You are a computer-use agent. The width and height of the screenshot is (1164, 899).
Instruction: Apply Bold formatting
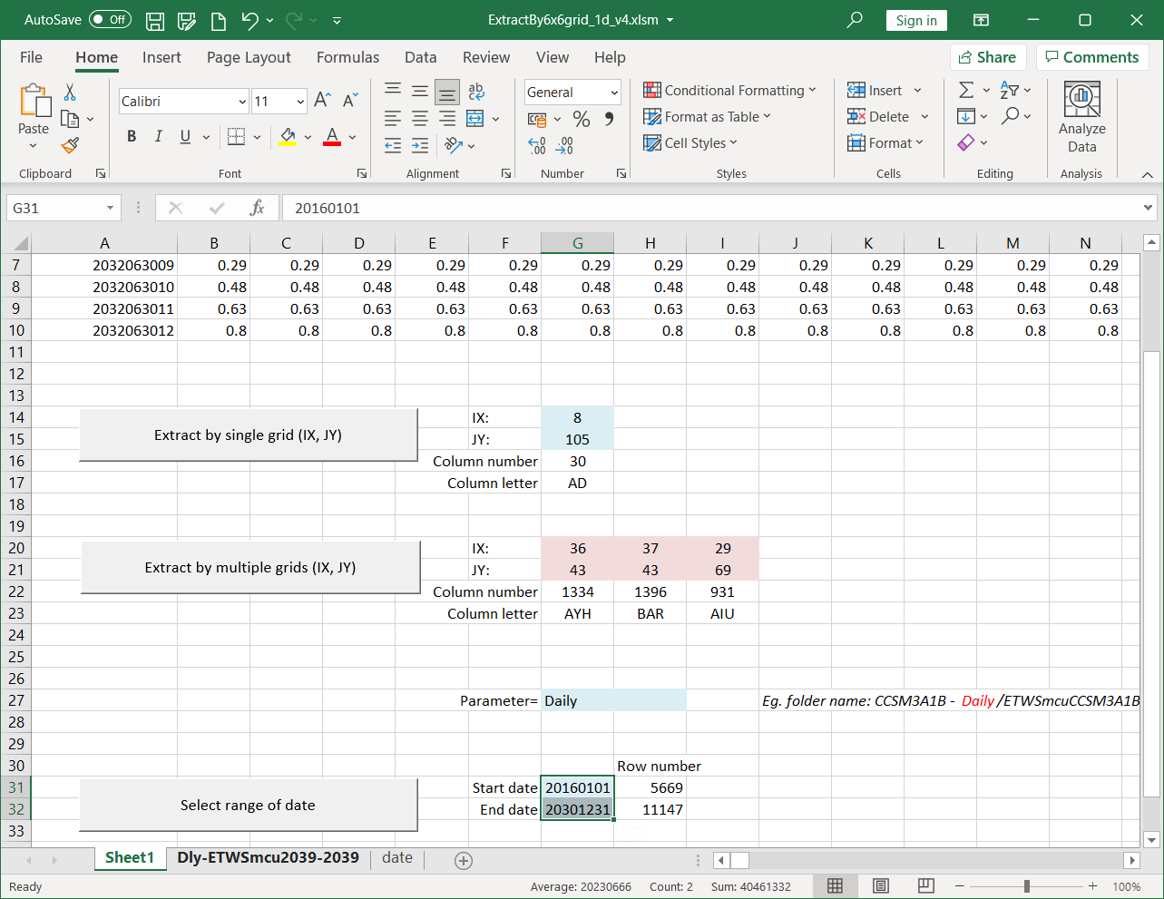click(x=132, y=136)
